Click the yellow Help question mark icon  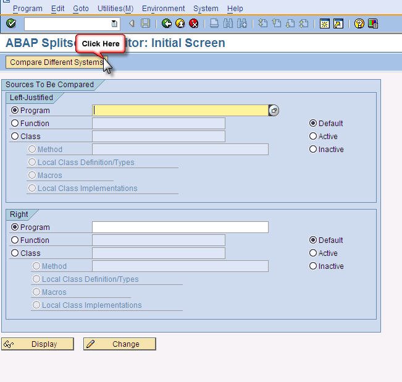[x=359, y=23]
